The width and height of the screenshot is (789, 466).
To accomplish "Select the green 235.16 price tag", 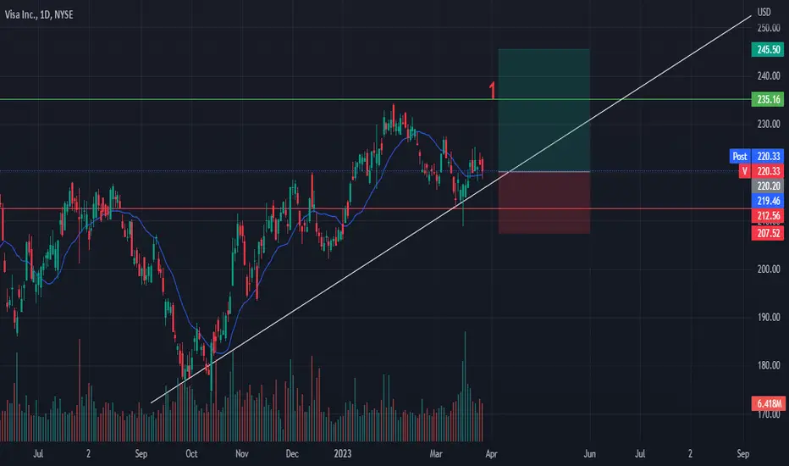I will (767, 99).
